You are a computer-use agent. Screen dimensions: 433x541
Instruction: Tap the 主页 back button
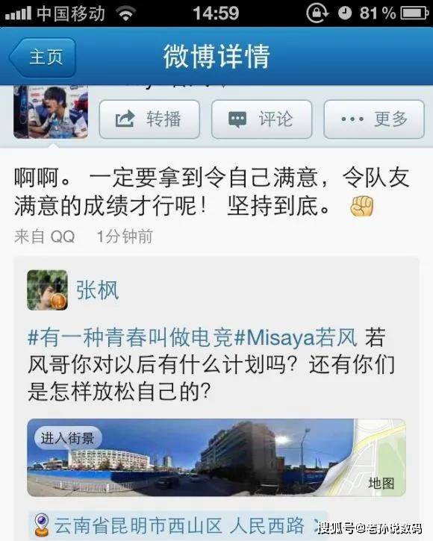click(x=43, y=57)
